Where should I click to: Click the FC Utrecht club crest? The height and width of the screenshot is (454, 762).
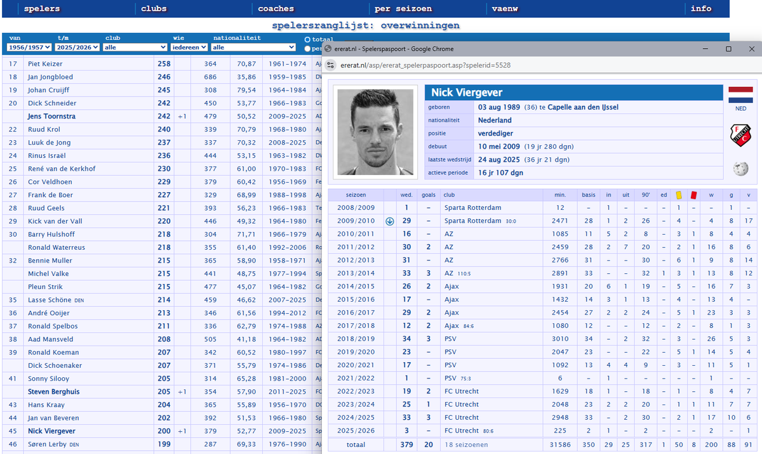740,136
